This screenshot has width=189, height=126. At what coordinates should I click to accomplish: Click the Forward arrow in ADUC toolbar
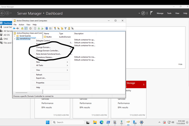point(18,28)
